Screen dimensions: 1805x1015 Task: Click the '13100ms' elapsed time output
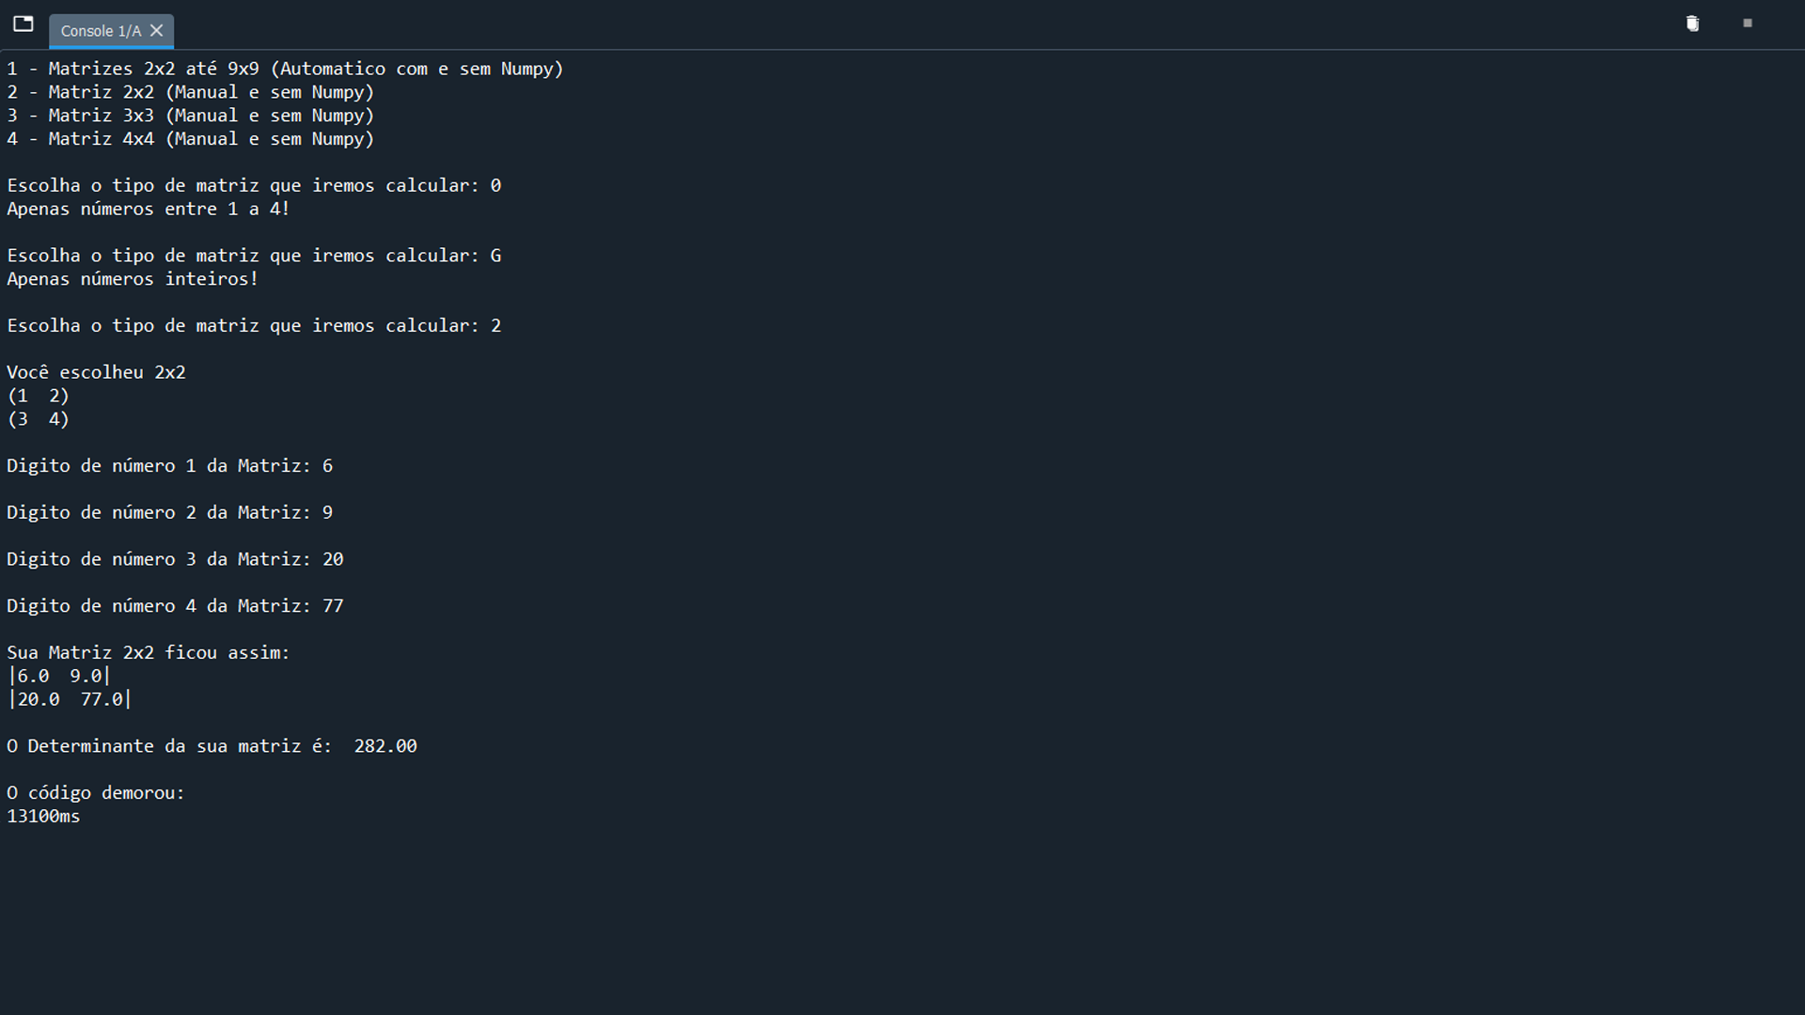[x=43, y=817]
